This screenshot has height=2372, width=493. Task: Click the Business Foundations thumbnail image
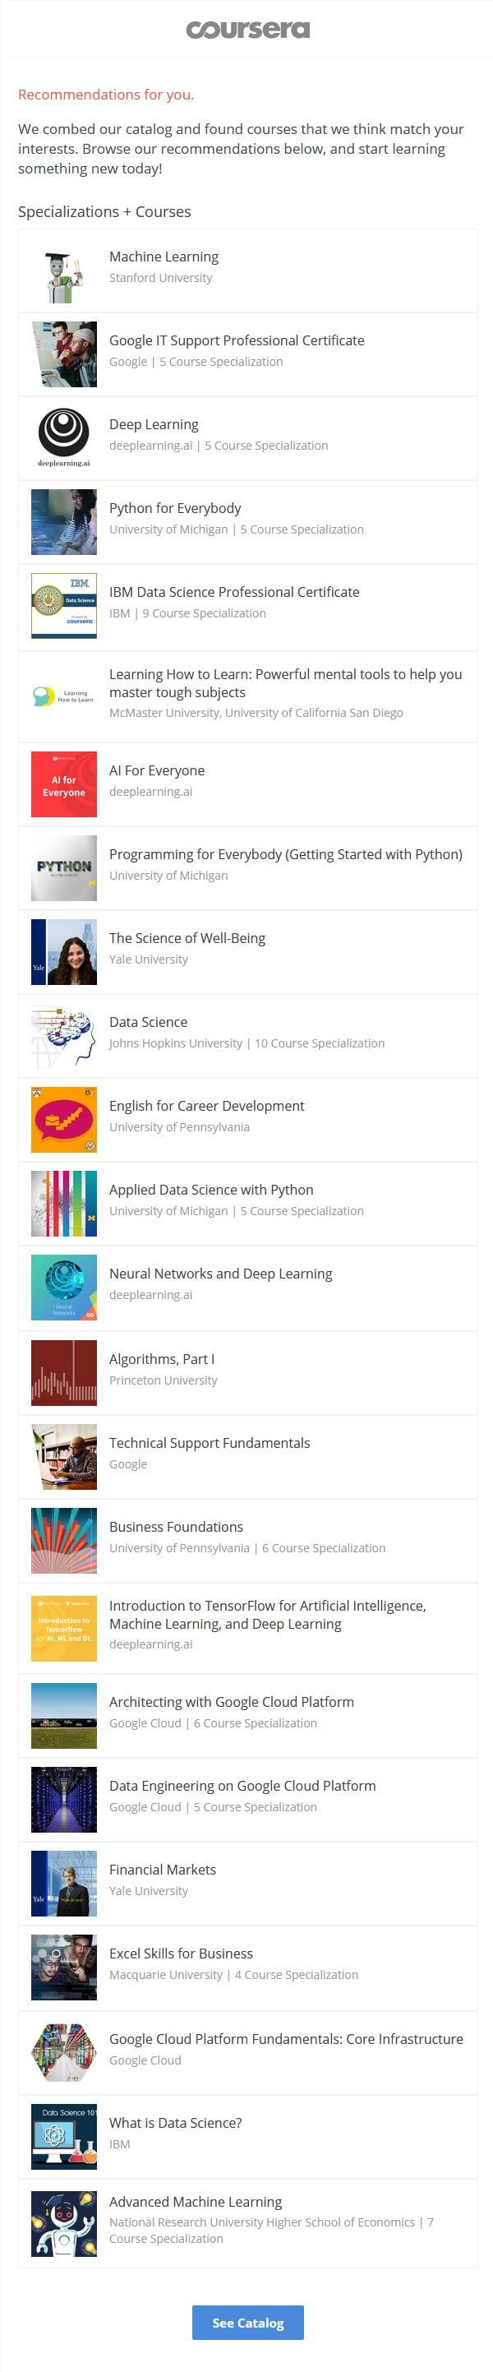click(63, 1541)
